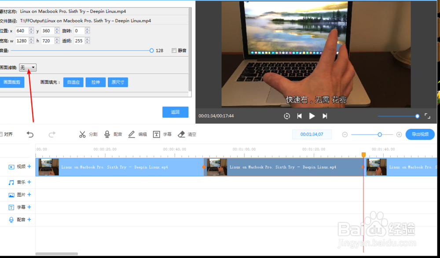The width and height of the screenshot is (440, 258).
Task: Add a new video track with plus
Action: pos(29,167)
